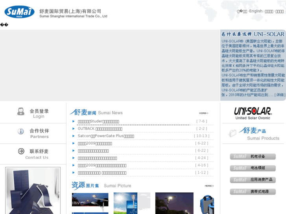Open the Studer news item
Screen dimensions: 286x214
[98, 121]
